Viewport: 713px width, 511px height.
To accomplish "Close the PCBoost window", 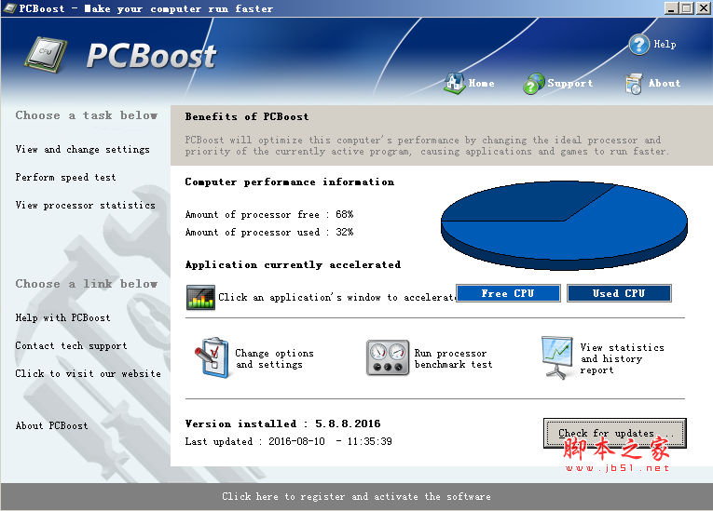I will [703, 8].
